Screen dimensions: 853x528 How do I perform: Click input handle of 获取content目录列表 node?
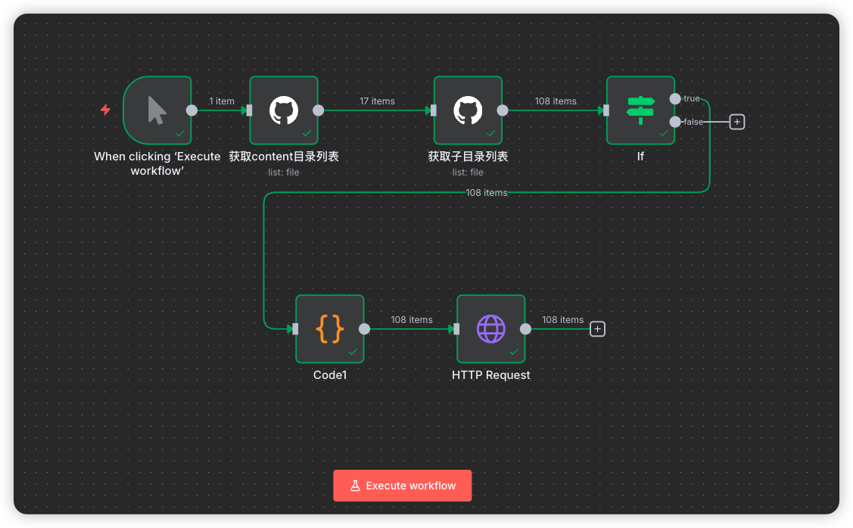249,110
